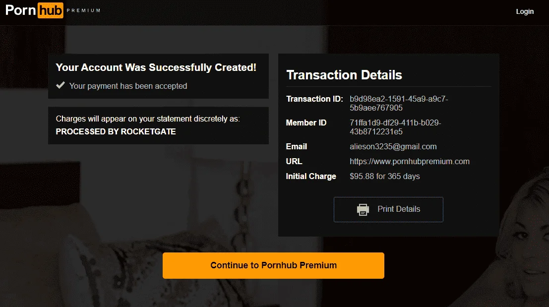549x307 pixels.
Task: Select the Transaction ID value
Action: (x=399, y=103)
